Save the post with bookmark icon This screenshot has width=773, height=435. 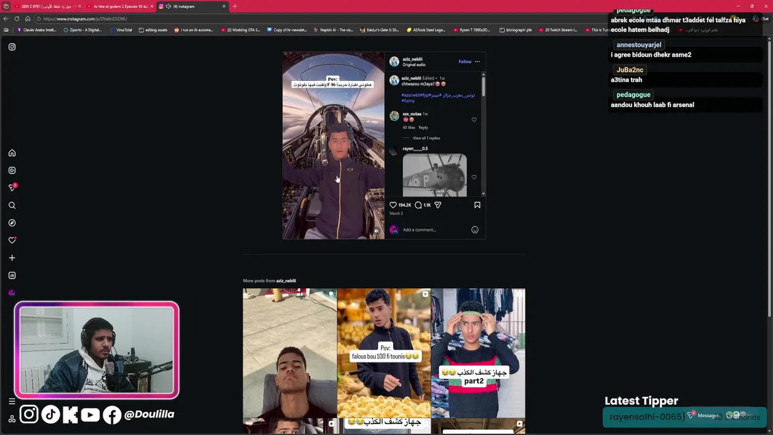pos(477,205)
